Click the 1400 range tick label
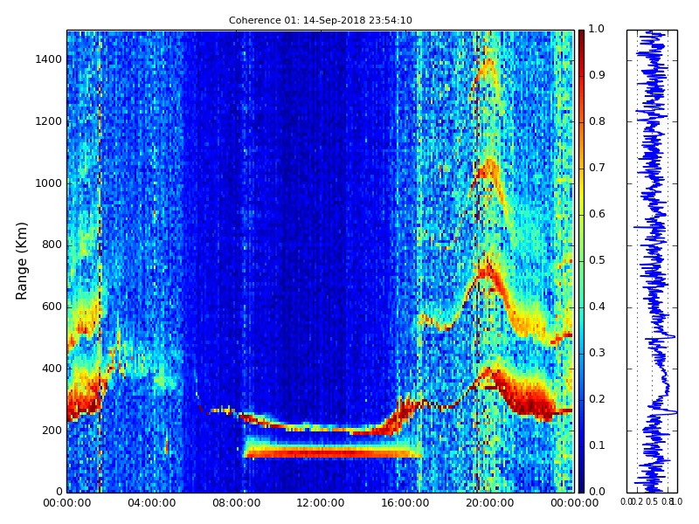Screen dimensions: 699x524 49,59
